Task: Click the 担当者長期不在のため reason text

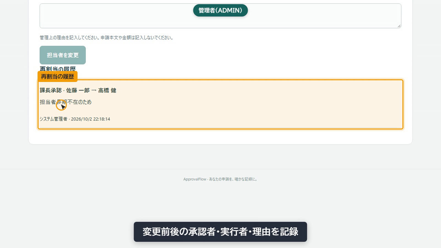Action: pyautogui.click(x=66, y=102)
